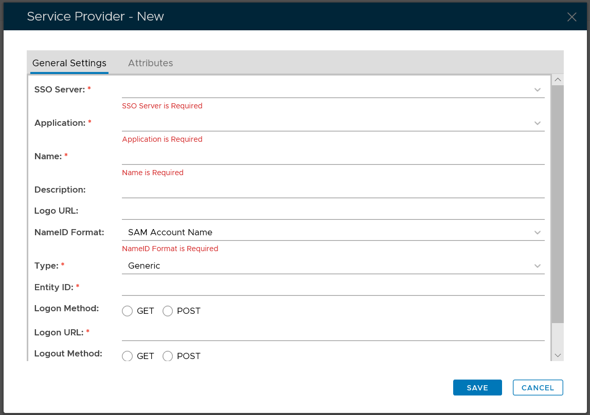Choose POST for Logout Method
590x415 pixels.
pyautogui.click(x=168, y=356)
